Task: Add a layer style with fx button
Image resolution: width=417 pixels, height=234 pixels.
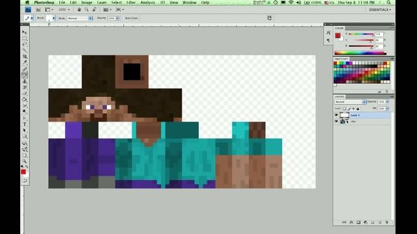Action: point(351,222)
